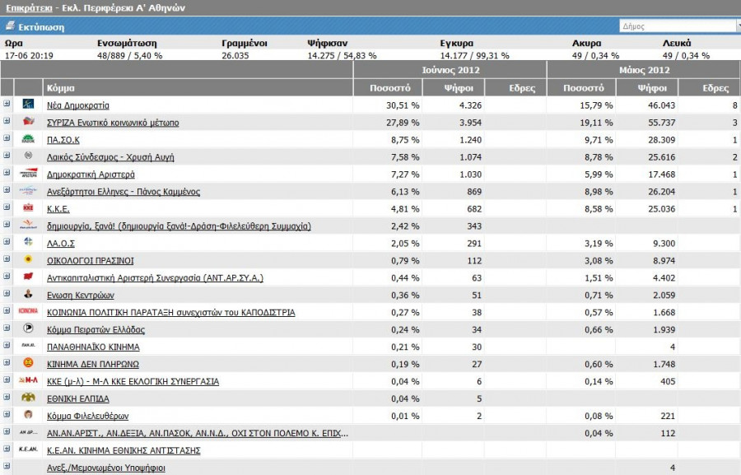Click the printer icon beside Εκτύπωση
Screen dimensions: 741x475
[x=10, y=26]
